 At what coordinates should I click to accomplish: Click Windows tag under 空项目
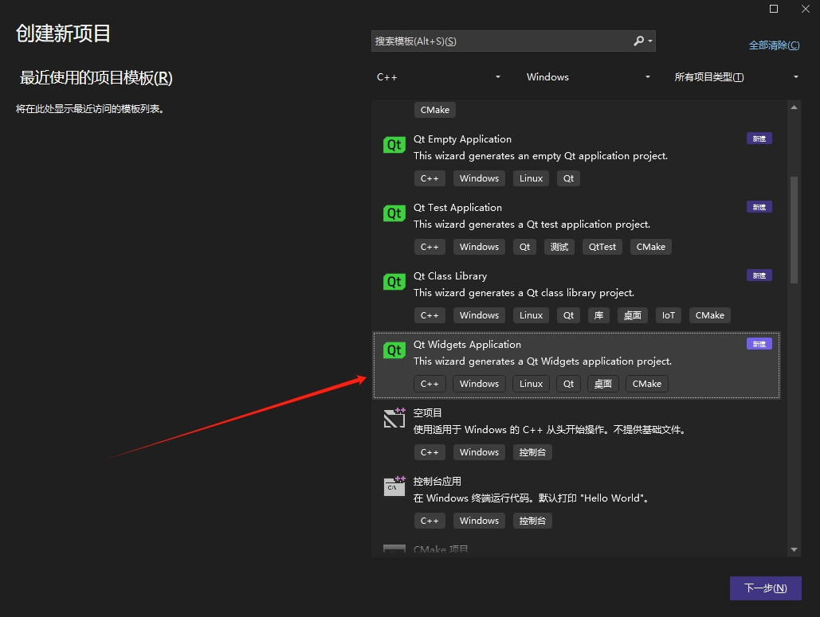tap(479, 452)
